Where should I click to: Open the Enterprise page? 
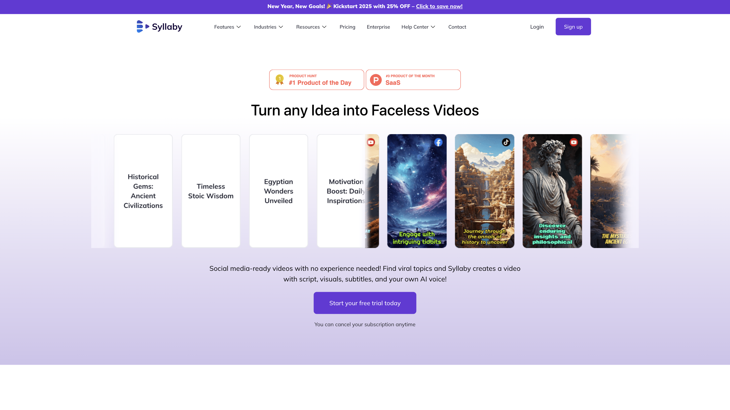(x=378, y=27)
